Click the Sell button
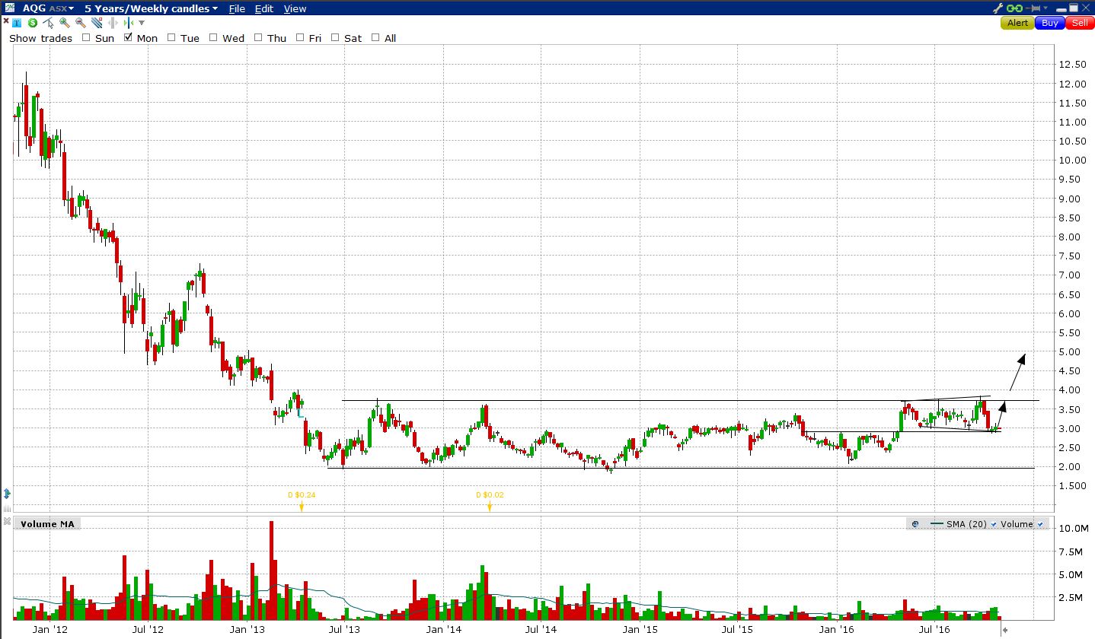This screenshot has width=1095, height=639. click(1080, 23)
